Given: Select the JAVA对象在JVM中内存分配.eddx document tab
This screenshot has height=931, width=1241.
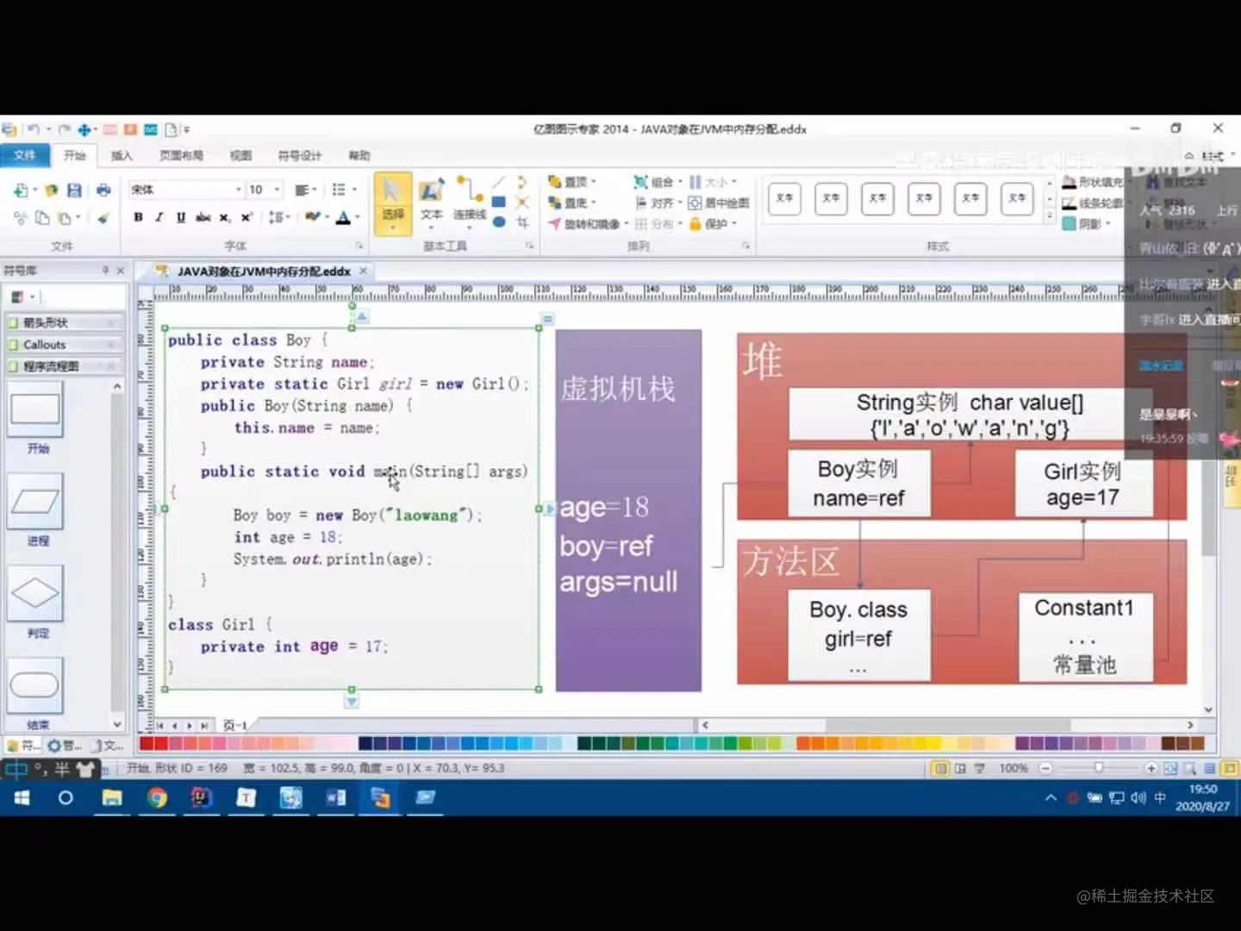Looking at the screenshot, I should [264, 272].
